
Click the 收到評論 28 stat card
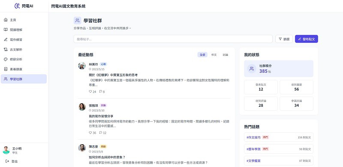coord(261,103)
